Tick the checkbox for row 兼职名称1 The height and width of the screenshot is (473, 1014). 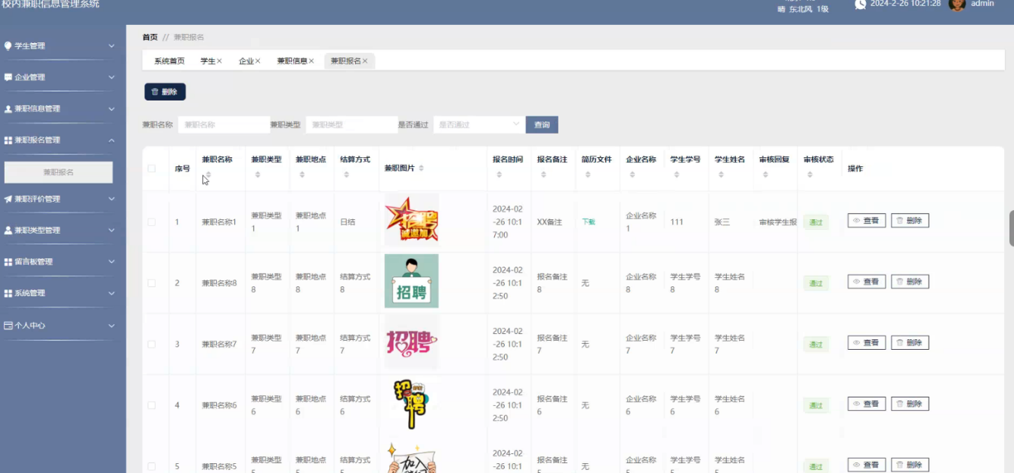[x=152, y=222]
